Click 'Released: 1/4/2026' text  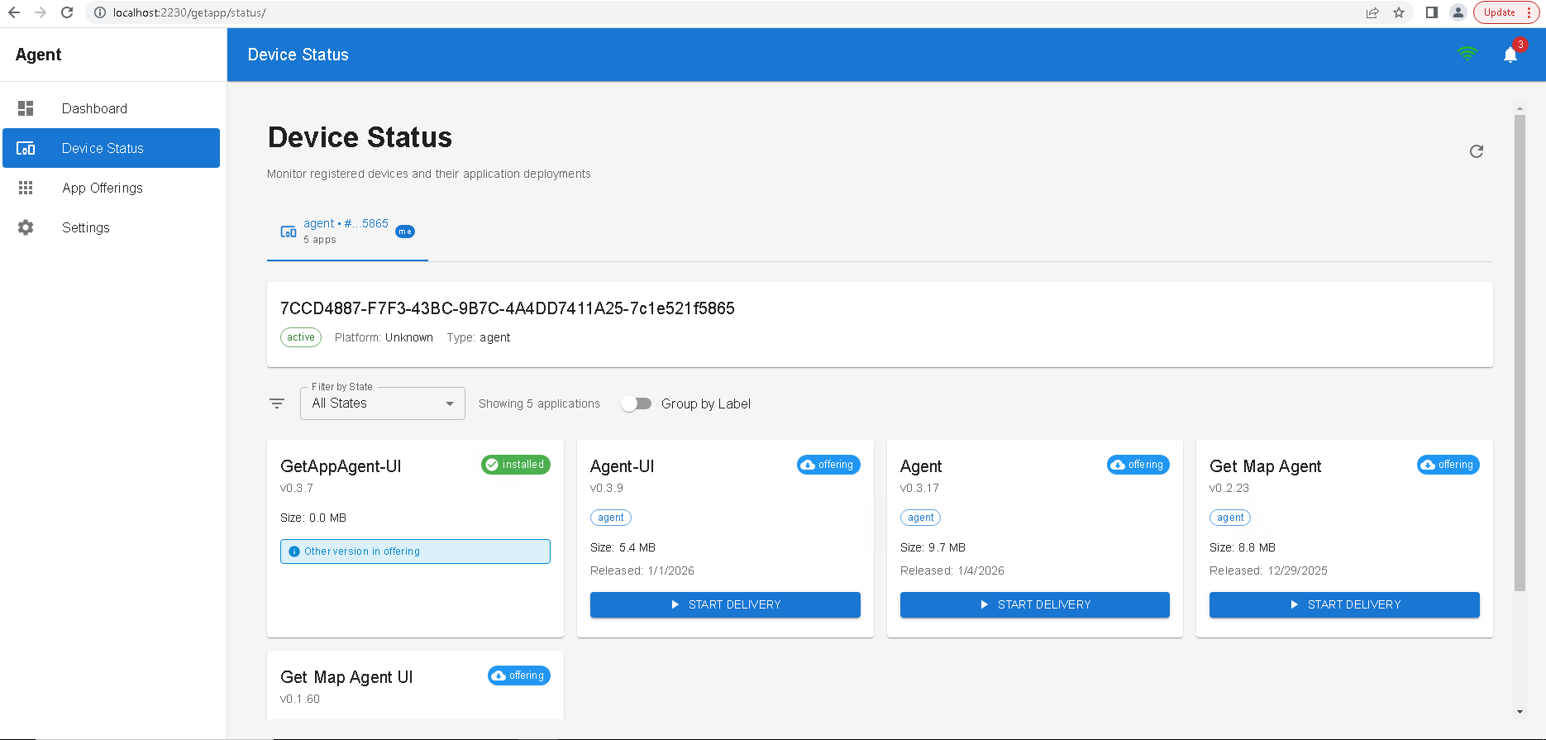pyautogui.click(x=952, y=571)
